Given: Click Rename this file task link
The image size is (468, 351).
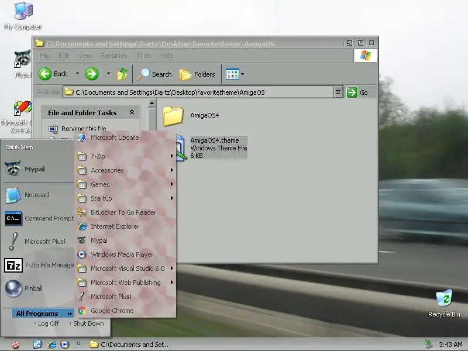Looking at the screenshot, I should [84, 129].
